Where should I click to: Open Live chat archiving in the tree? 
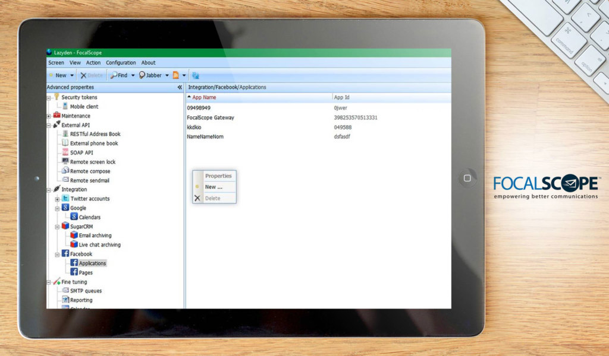click(99, 244)
